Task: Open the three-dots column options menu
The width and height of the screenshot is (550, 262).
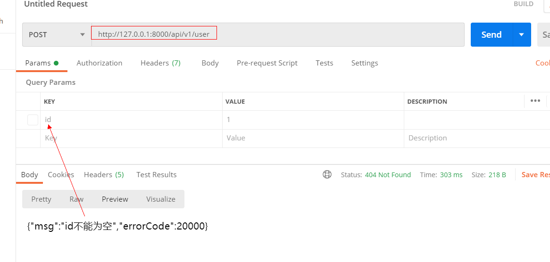Action: [535, 101]
